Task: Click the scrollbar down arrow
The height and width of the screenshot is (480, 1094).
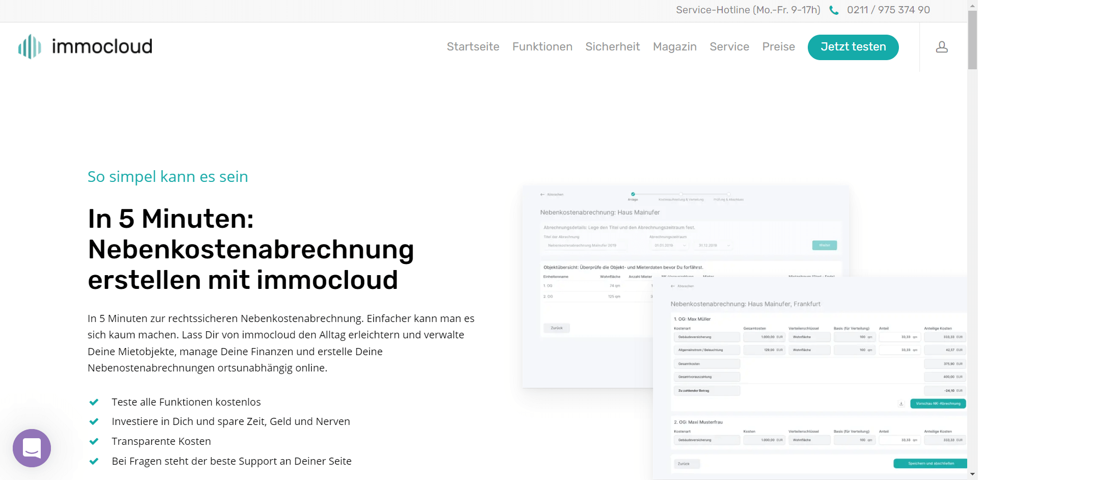Action: [x=972, y=474]
